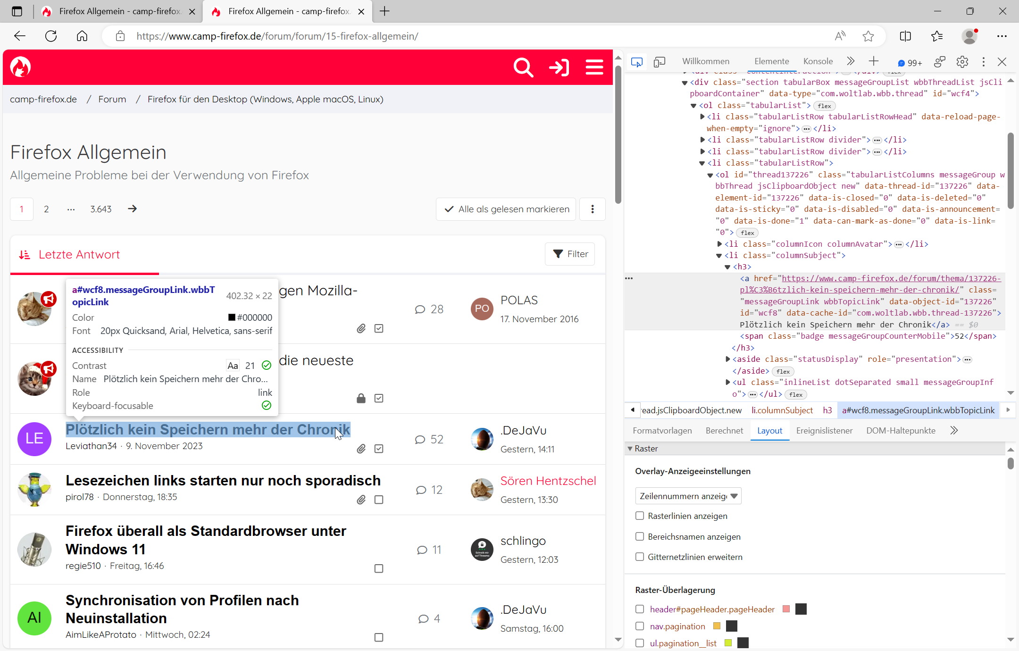1019x651 pixels.
Task: Open the Berechnet styles tab
Action: point(724,431)
